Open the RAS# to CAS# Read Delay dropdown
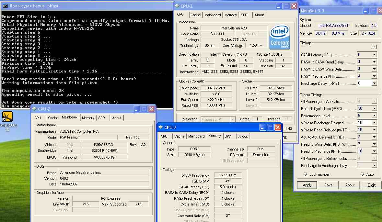 coord(374,62)
